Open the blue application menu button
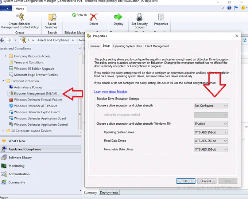This screenshot has width=248, height=199. pyautogui.click(x=6, y=8)
